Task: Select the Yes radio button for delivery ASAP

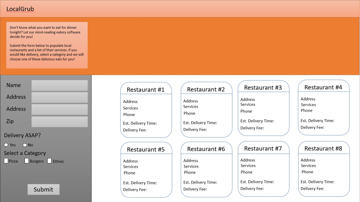Action: point(6,145)
